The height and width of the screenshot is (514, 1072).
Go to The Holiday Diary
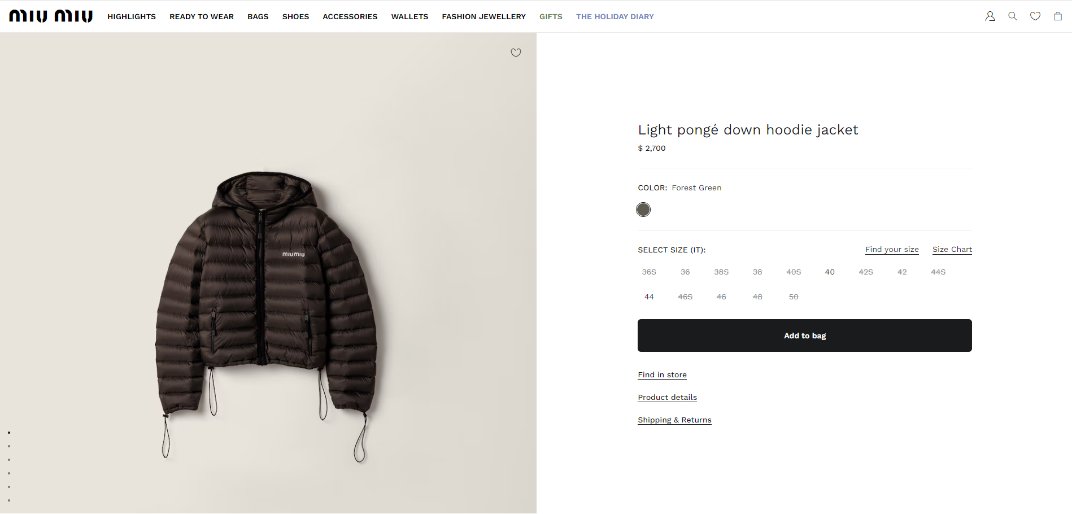(615, 17)
